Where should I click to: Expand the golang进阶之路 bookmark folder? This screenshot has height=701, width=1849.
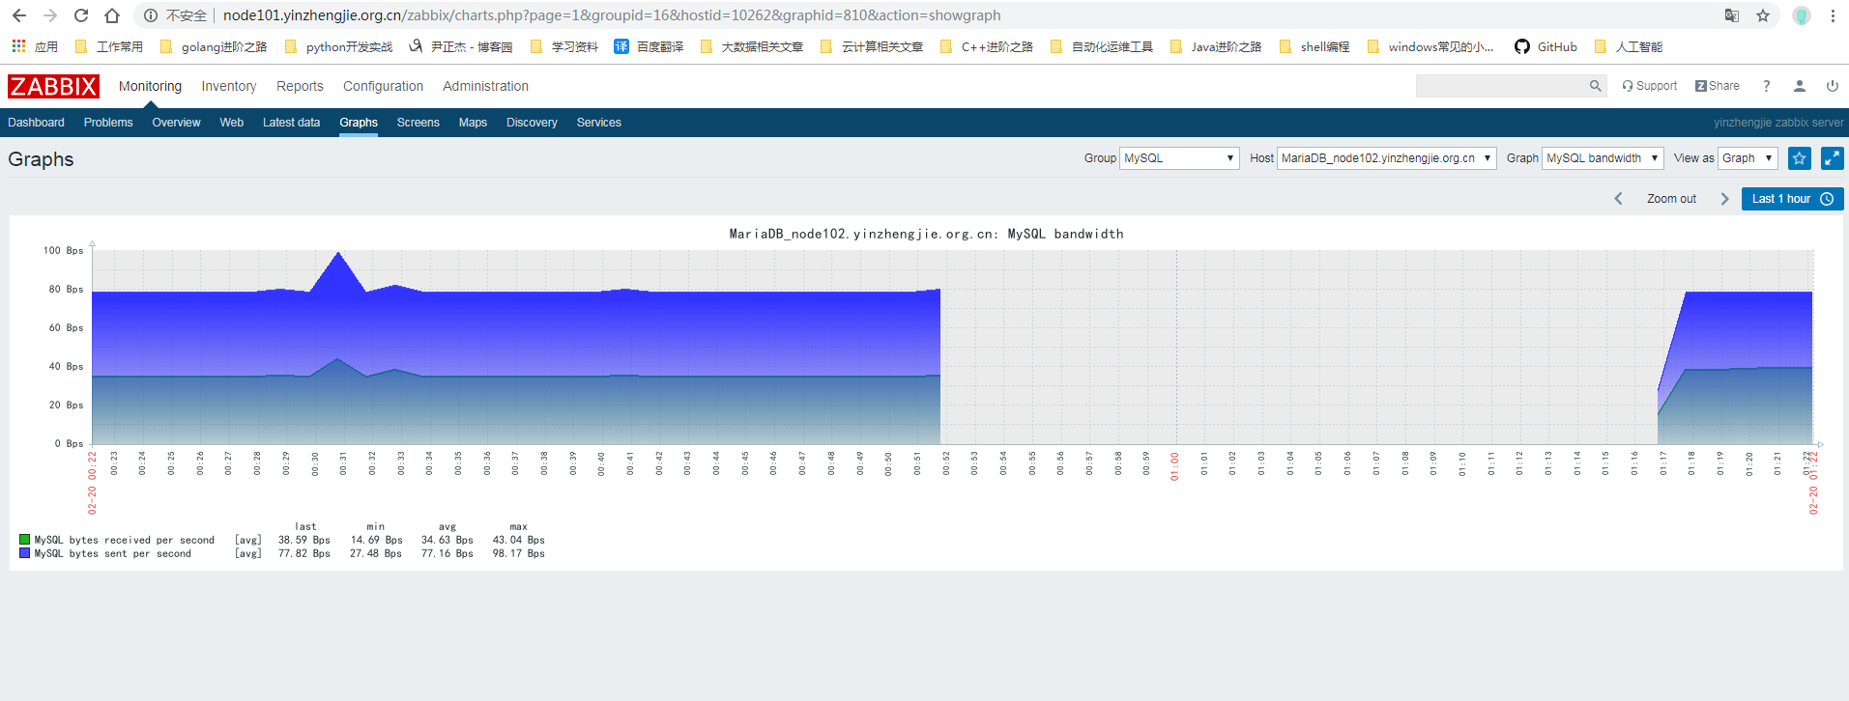click(213, 46)
